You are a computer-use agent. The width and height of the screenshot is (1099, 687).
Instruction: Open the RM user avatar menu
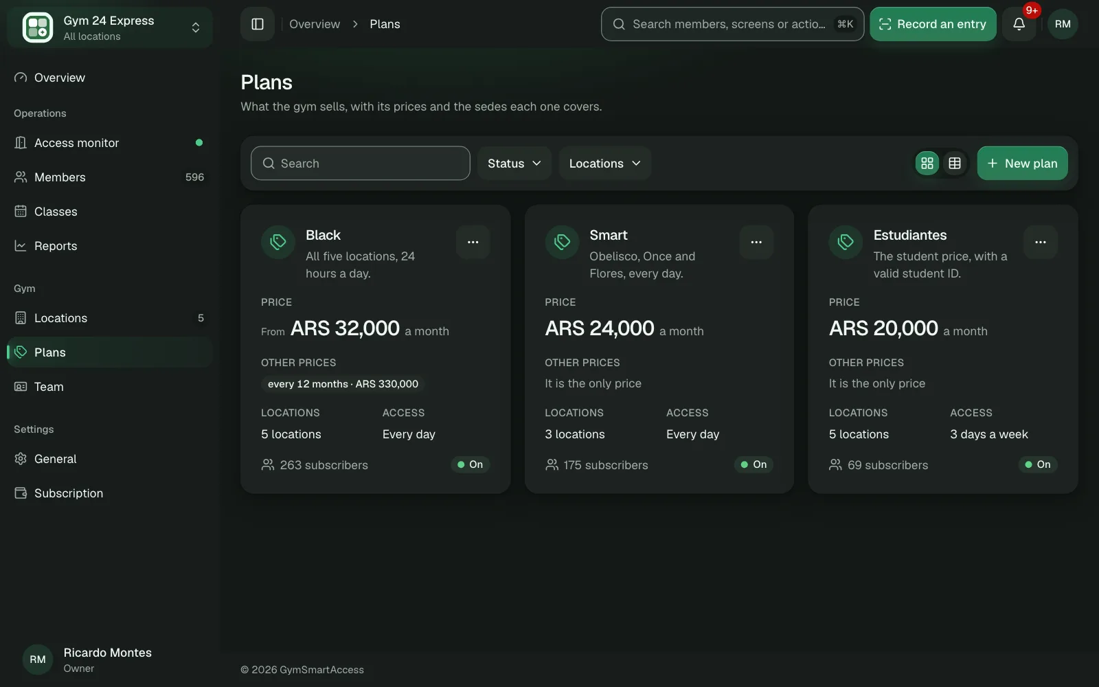click(x=1063, y=24)
